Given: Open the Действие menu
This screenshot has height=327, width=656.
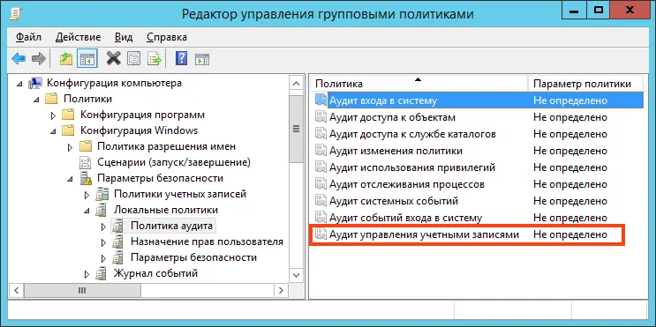Looking at the screenshot, I should point(78,37).
